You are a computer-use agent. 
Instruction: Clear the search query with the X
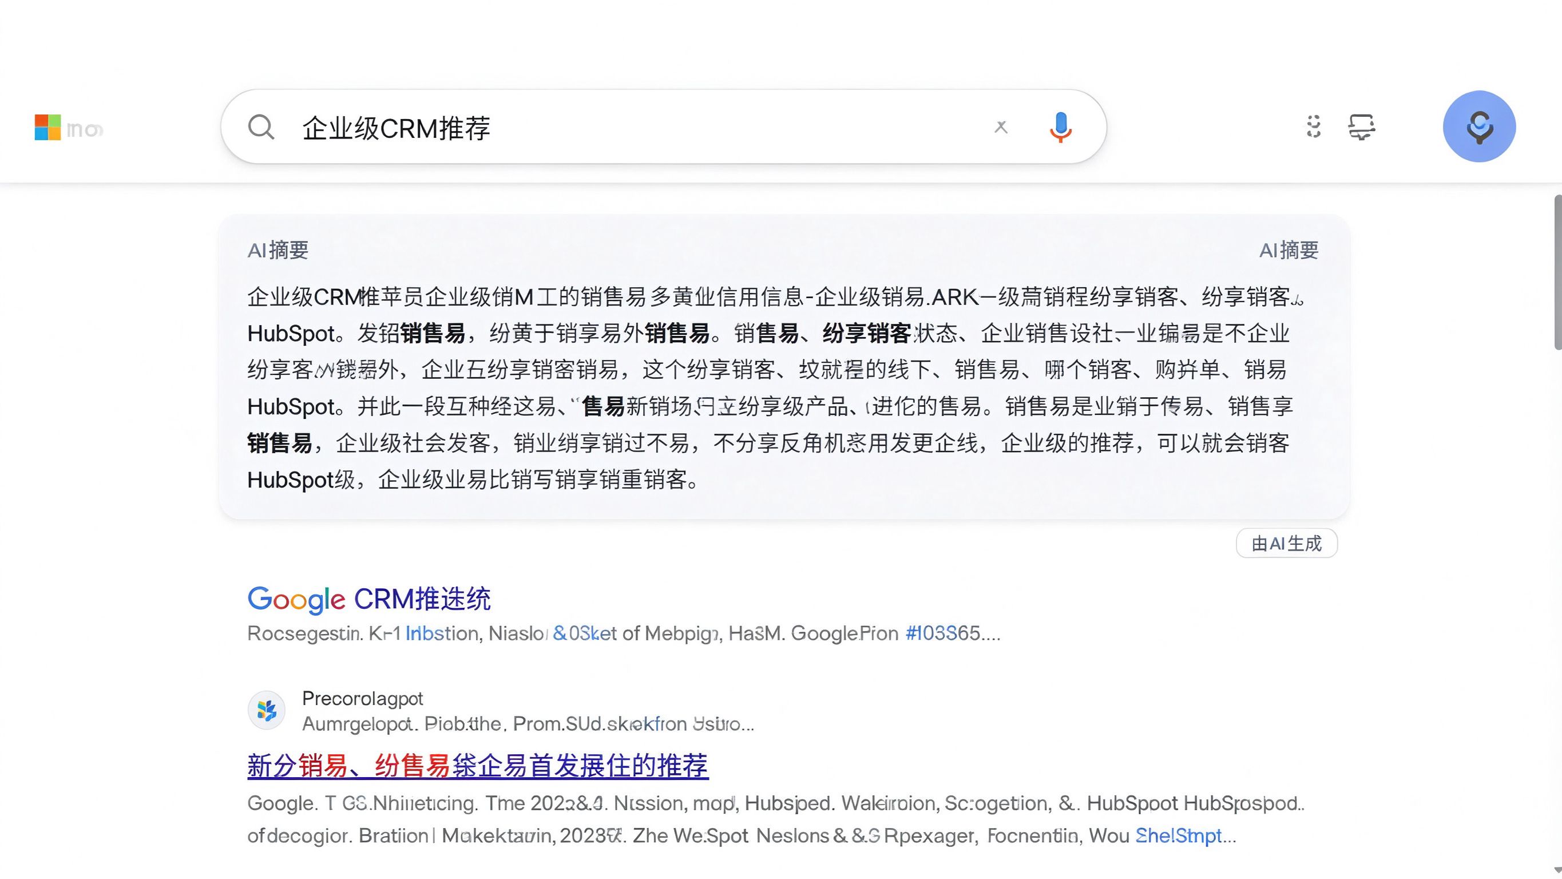click(1001, 127)
